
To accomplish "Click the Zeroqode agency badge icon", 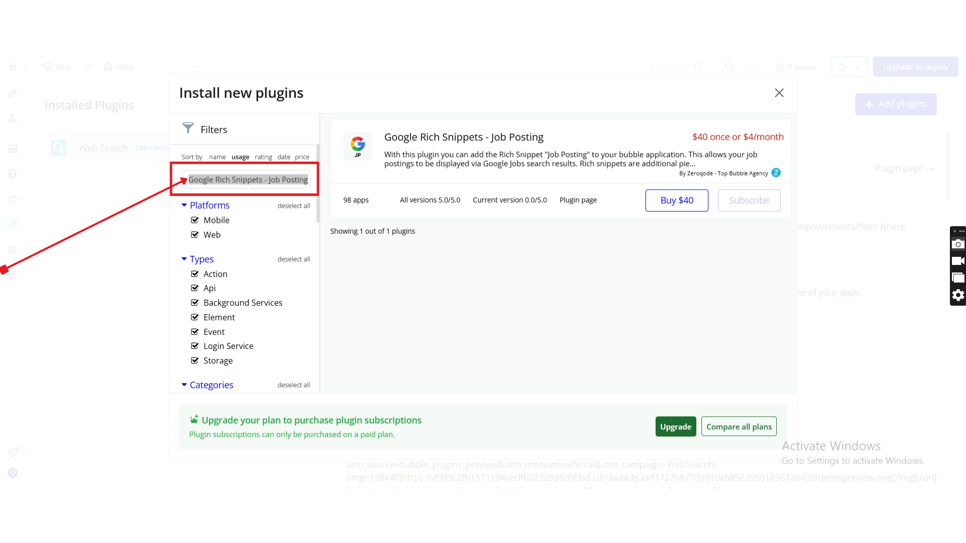I will 776,173.
